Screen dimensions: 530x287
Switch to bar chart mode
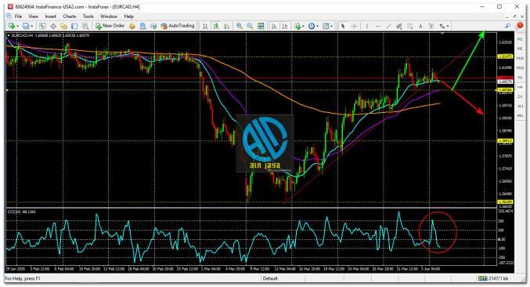coord(205,26)
